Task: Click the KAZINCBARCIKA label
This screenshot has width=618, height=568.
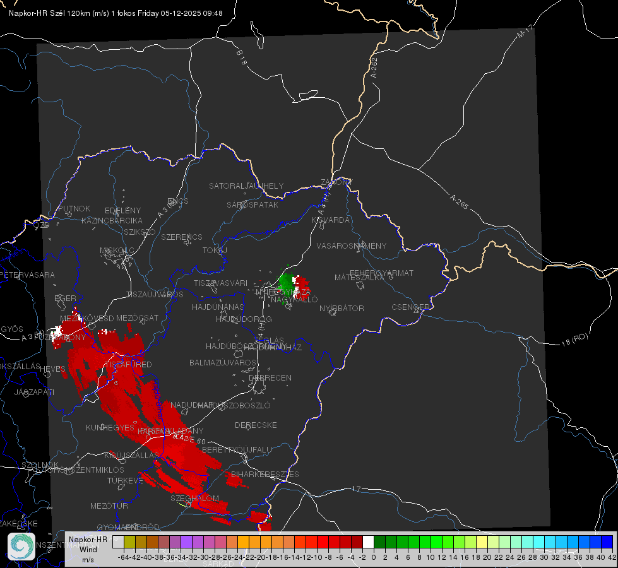Action: tap(112, 220)
